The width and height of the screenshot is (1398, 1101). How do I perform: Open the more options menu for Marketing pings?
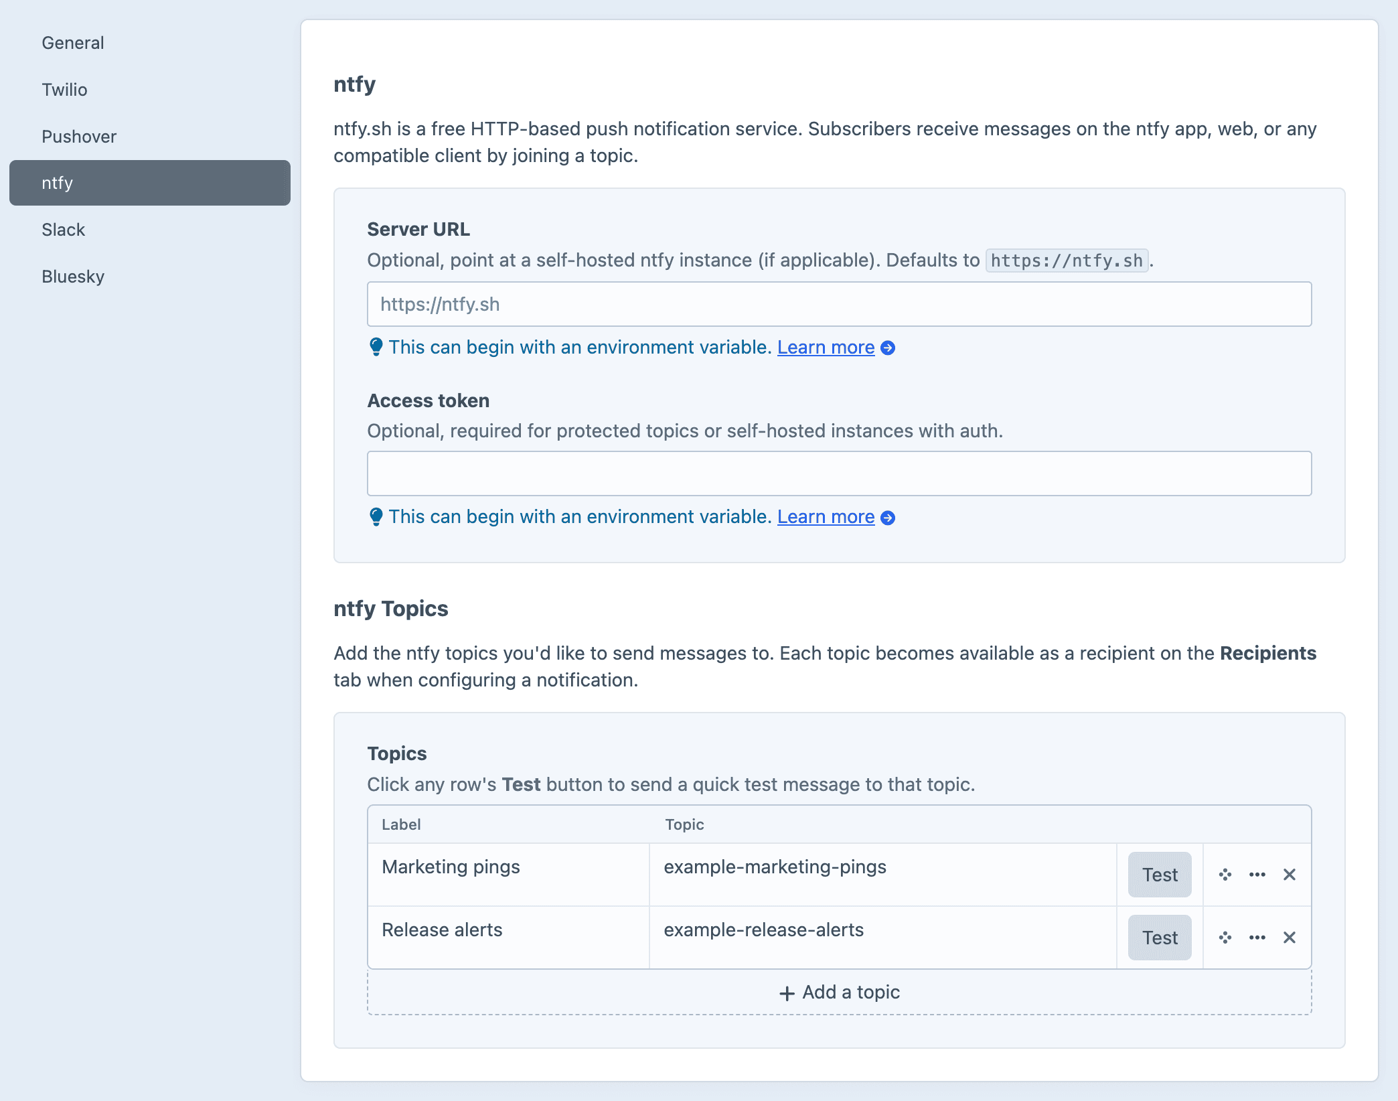(x=1257, y=875)
